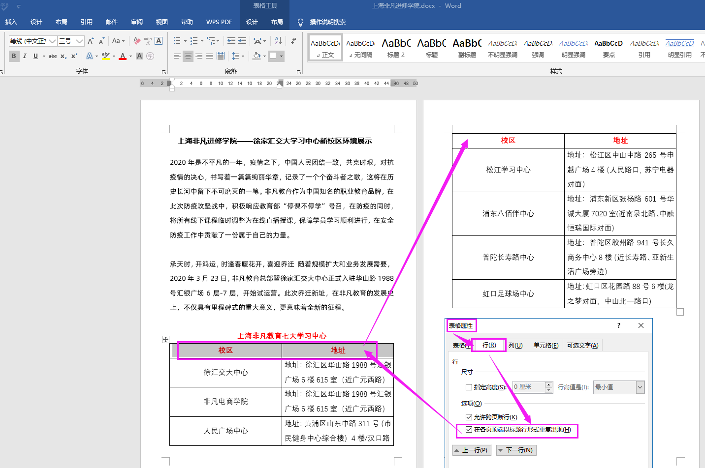
Task: Select 行(R) tab in 表格属性 dialog
Action: pos(489,345)
